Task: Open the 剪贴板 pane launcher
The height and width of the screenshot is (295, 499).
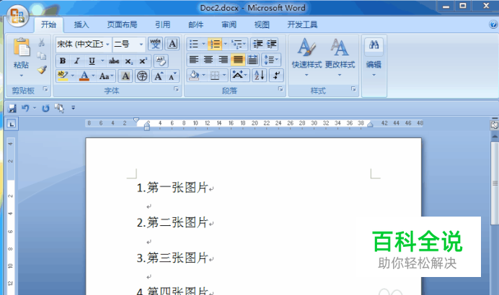Action: (45, 89)
